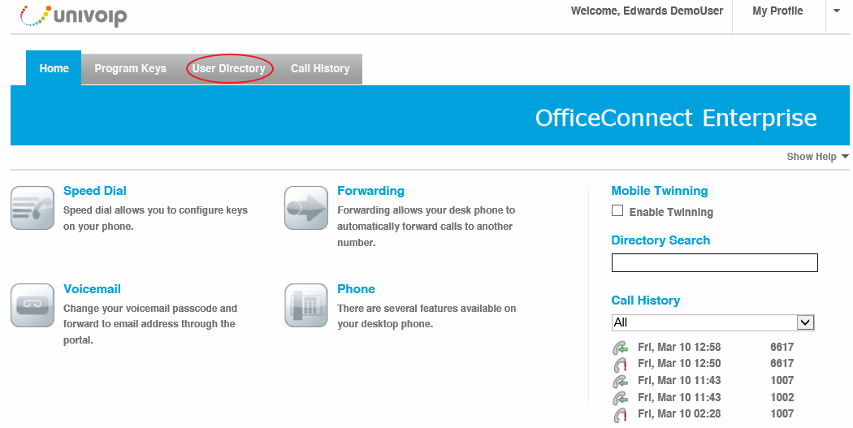Select incoming call icon at 12:58
This screenshot has height=428, width=853.
(x=621, y=348)
